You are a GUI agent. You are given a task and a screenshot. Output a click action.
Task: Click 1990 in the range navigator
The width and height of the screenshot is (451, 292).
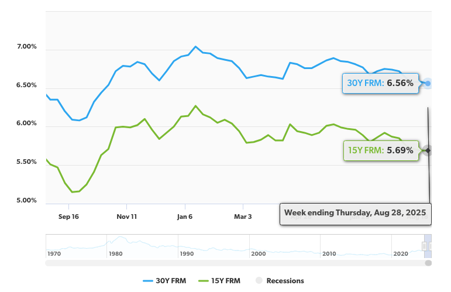point(187,254)
